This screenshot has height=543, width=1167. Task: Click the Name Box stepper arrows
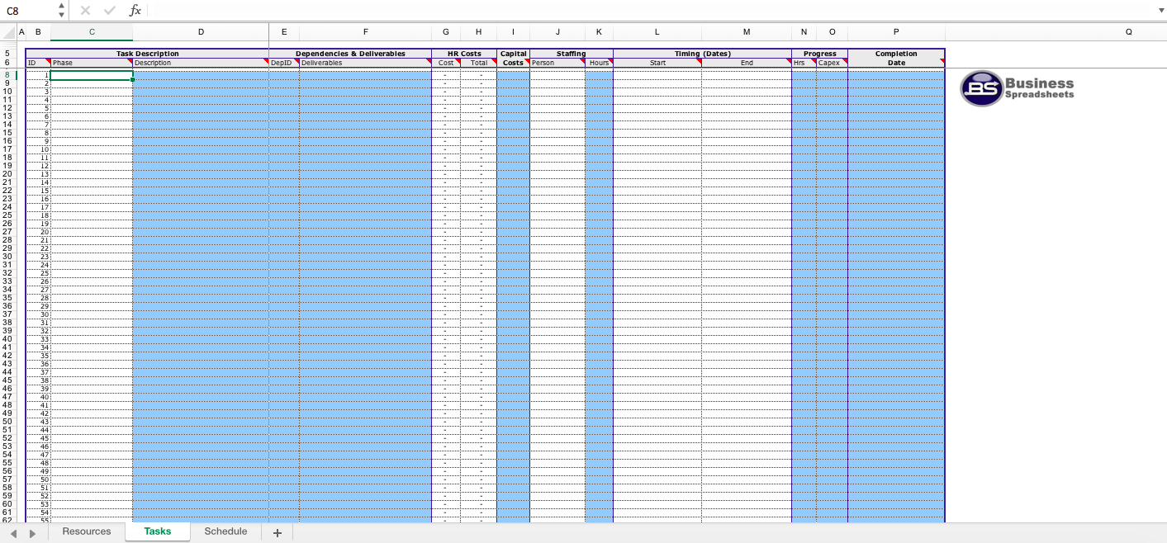61,11
